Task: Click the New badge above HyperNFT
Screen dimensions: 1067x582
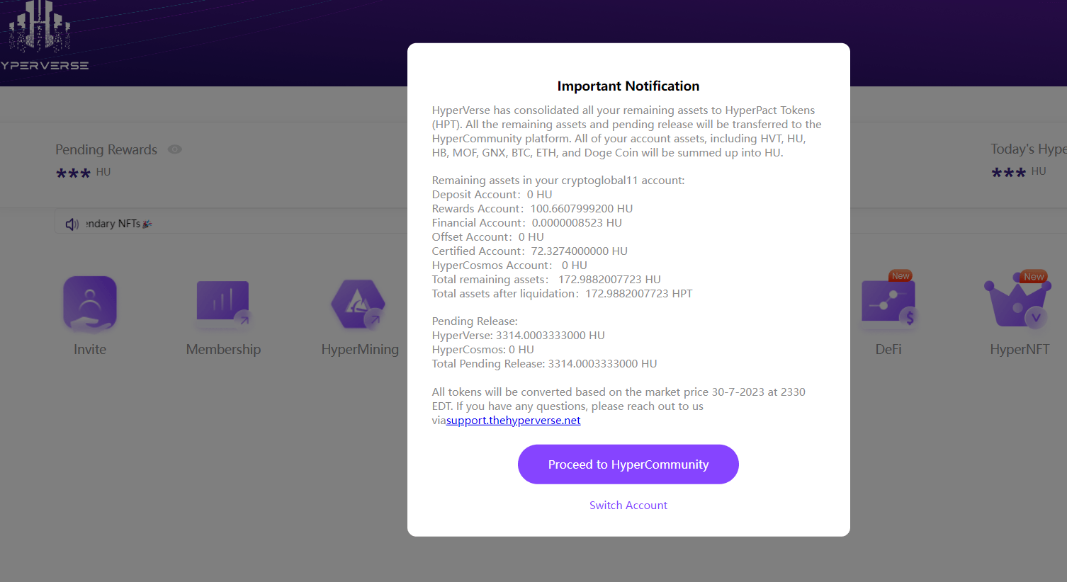Action: [x=1034, y=277]
